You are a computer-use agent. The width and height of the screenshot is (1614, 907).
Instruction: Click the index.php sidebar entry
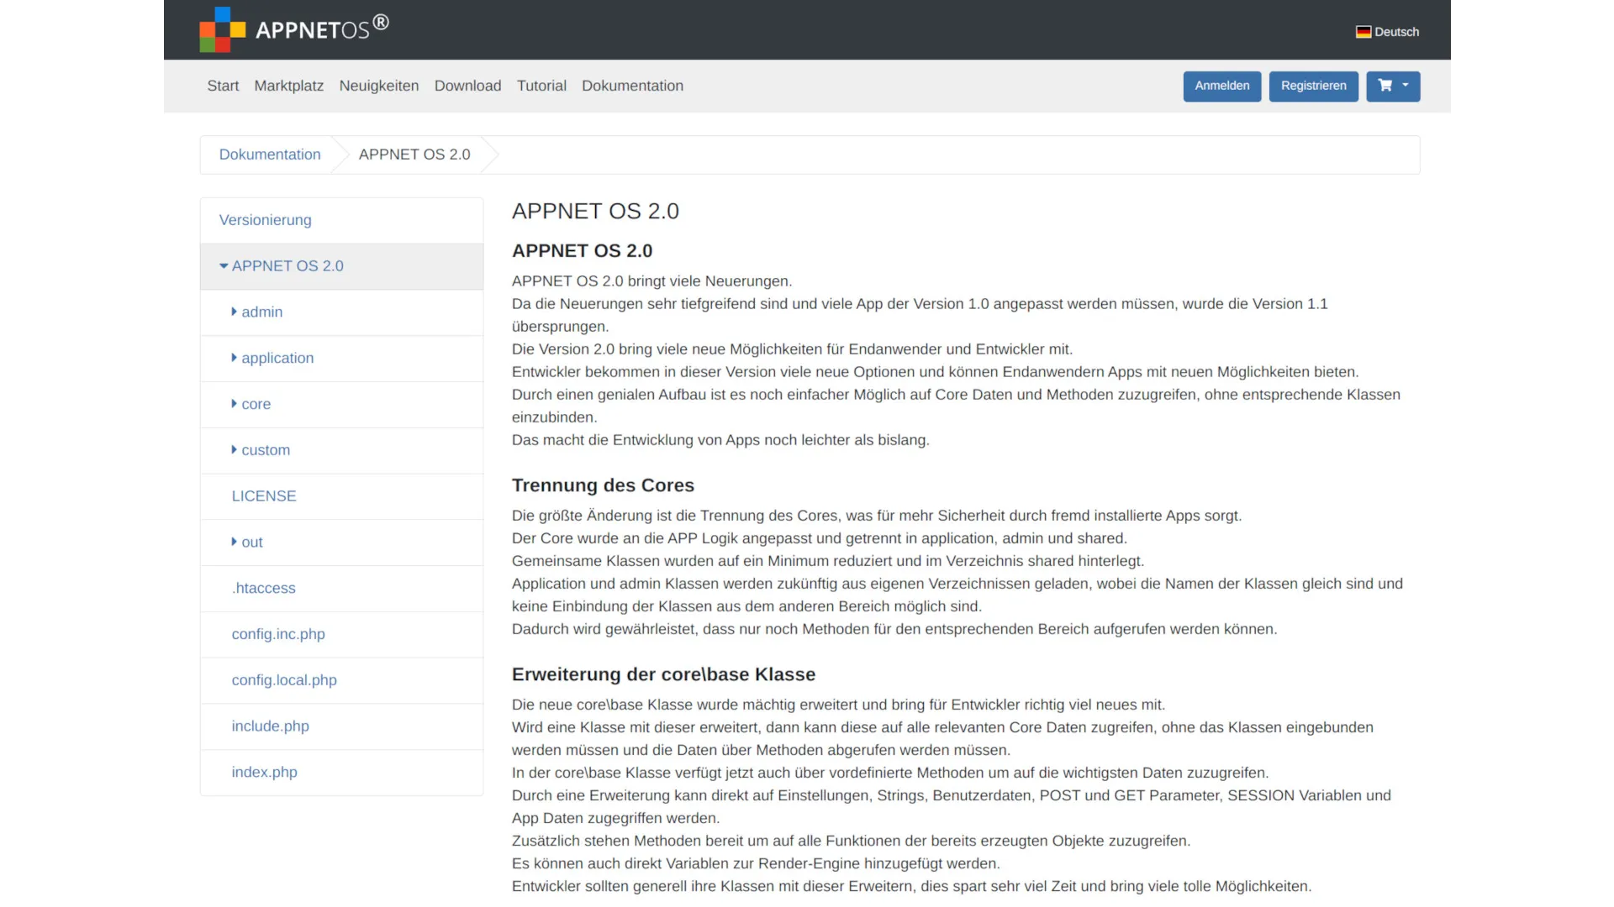[x=264, y=772]
